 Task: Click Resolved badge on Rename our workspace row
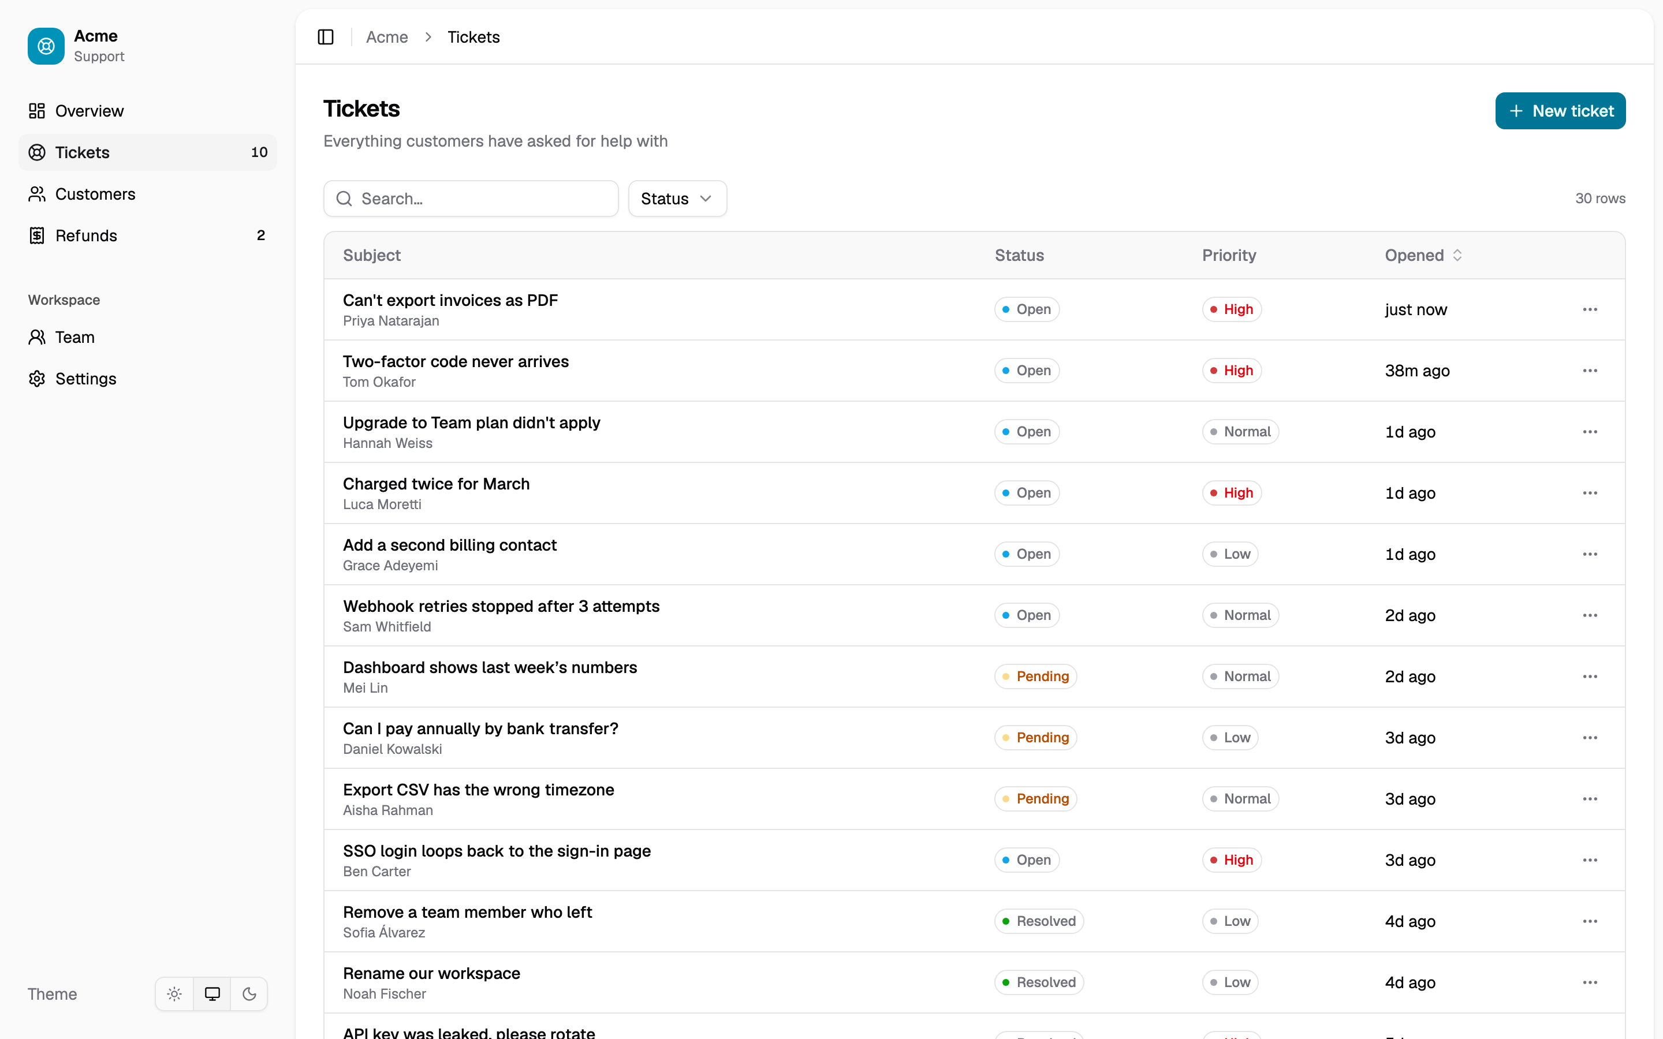(x=1039, y=982)
